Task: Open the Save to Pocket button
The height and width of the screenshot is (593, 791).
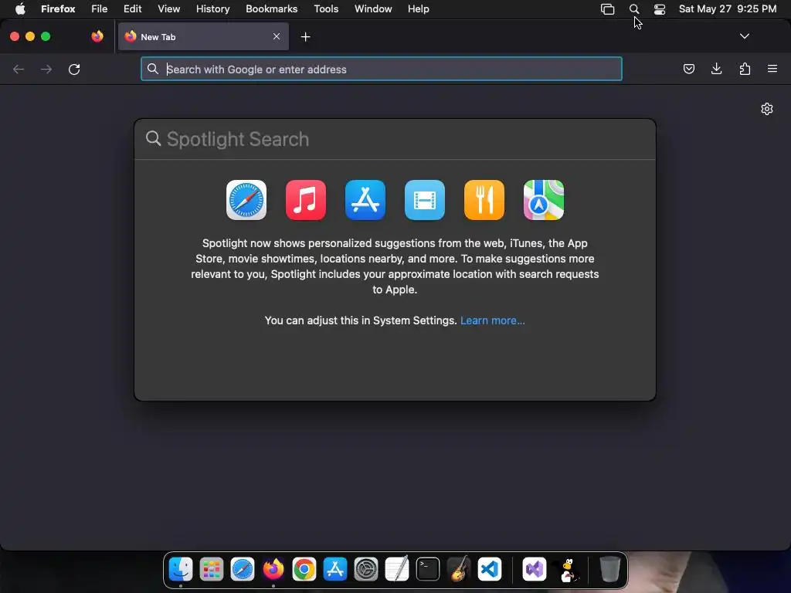Action: pos(689,69)
